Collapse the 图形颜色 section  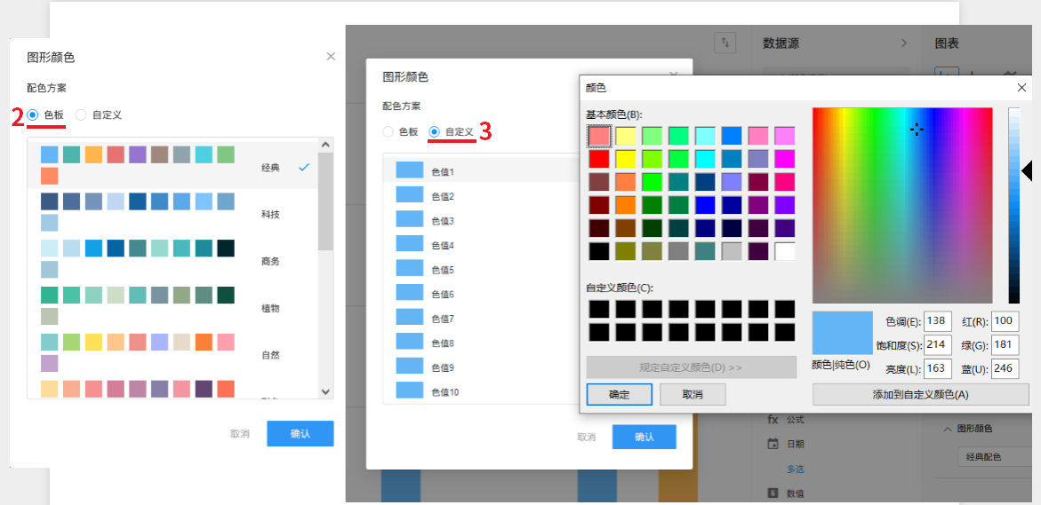946,430
